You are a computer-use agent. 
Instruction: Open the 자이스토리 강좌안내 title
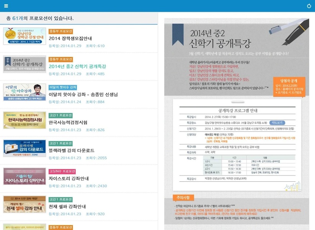click(69, 179)
